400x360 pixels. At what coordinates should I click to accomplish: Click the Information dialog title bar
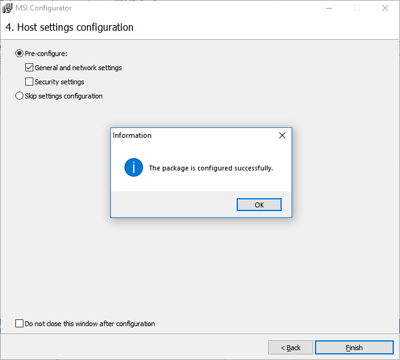[194, 135]
